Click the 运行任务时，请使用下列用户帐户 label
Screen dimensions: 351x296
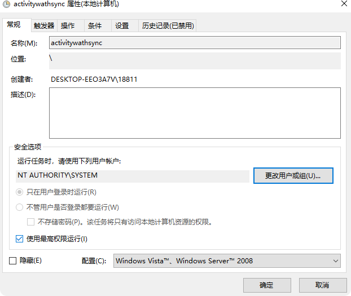(69, 161)
